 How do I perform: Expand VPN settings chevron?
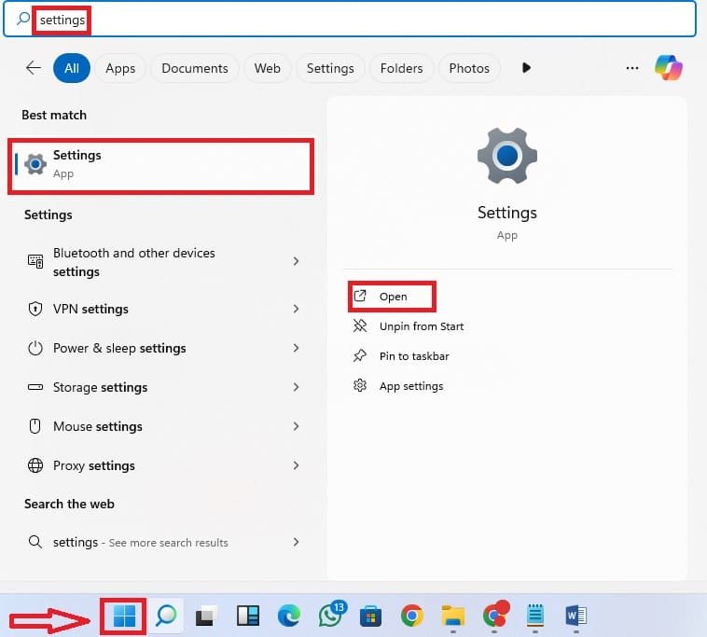pyautogui.click(x=296, y=309)
